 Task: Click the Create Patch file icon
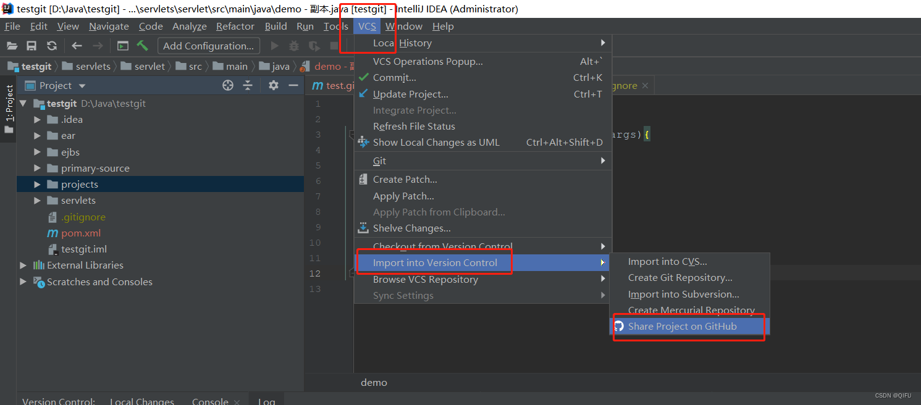click(x=363, y=179)
